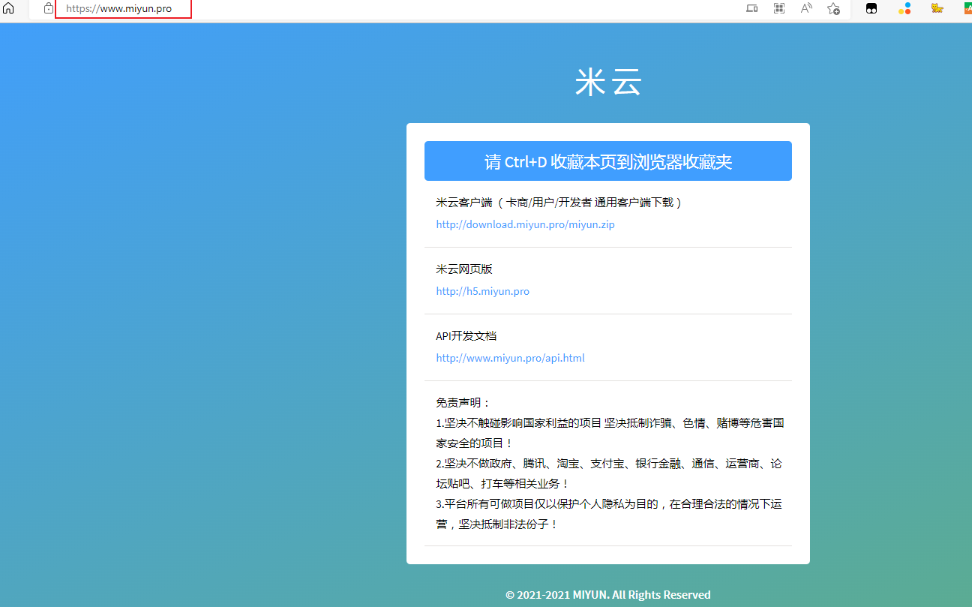
Task: Open the app-available device icon in address bar
Action: tap(752, 8)
